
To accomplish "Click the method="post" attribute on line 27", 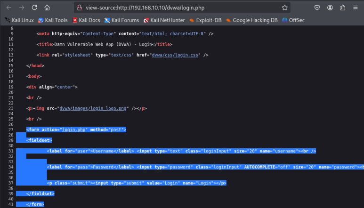I will (x=107, y=129).
